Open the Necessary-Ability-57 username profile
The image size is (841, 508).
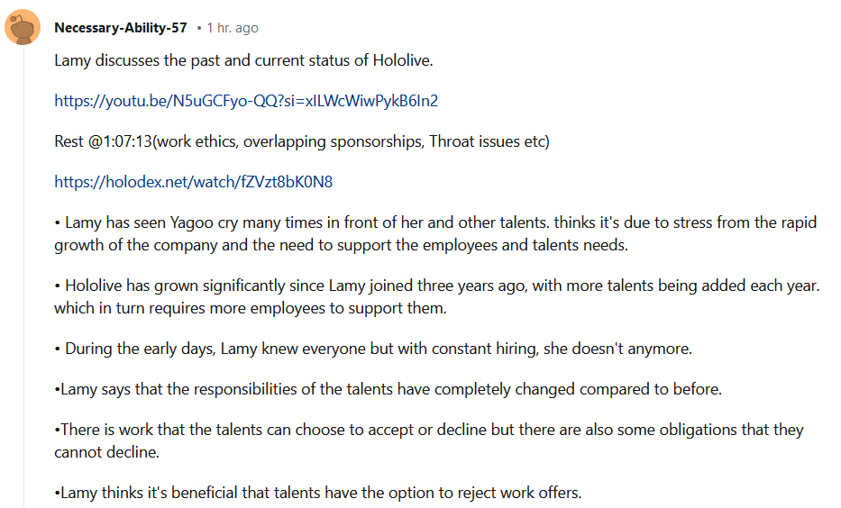click(121, 28)
